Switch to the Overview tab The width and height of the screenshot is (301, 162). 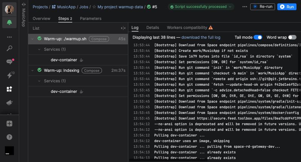41,18
